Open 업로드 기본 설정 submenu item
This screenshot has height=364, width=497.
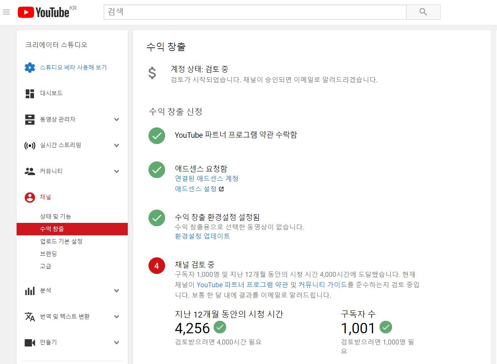click(61, 241)
